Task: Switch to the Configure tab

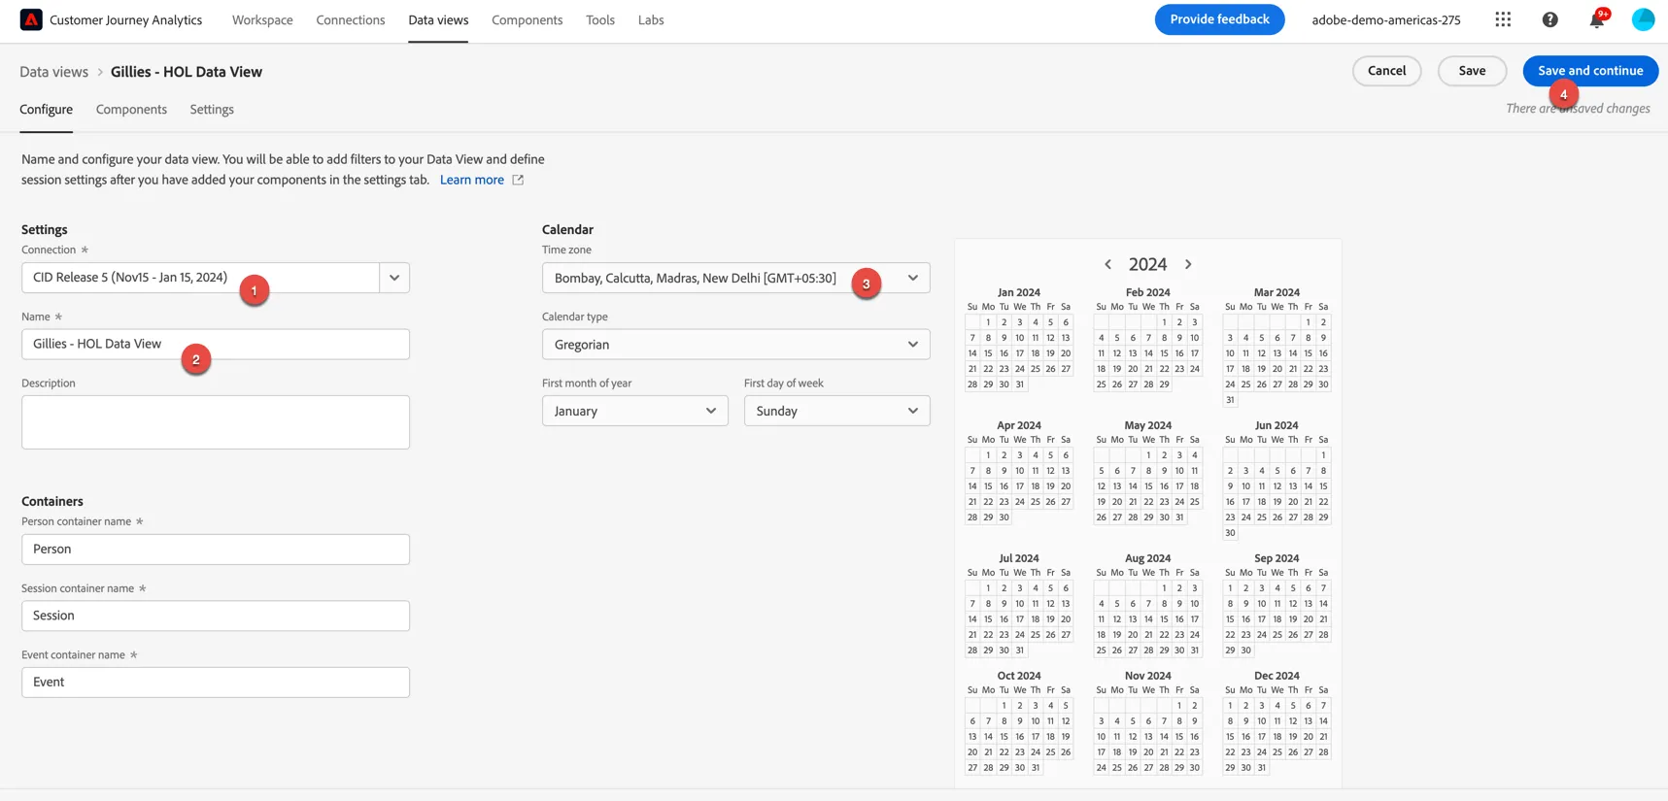Action: (x=46, y=110)
